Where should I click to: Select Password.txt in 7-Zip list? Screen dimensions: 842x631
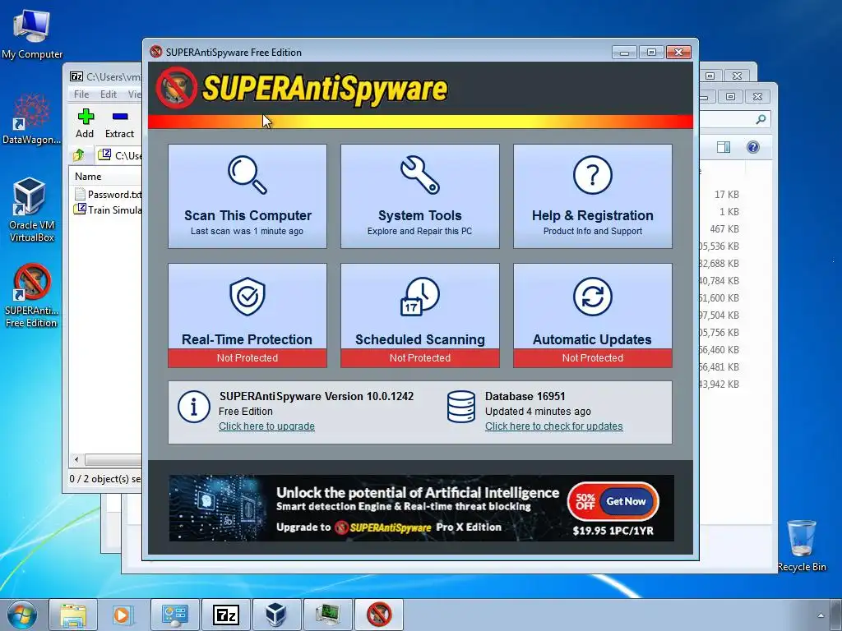pyautogui.click(x=108, y=194)
